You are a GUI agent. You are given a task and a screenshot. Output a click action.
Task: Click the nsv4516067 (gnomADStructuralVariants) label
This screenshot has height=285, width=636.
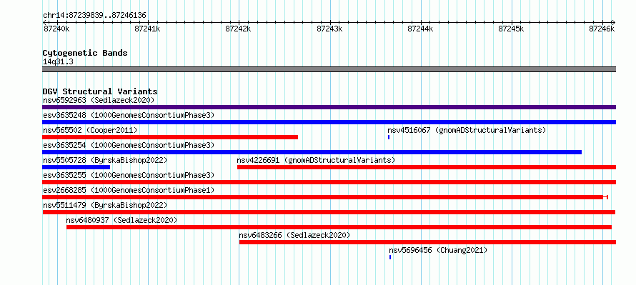pos(467,130)
